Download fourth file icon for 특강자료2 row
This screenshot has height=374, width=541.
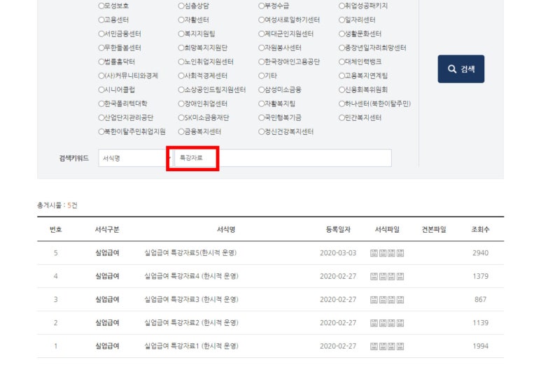pyautogui.click(x=400, y=323)
